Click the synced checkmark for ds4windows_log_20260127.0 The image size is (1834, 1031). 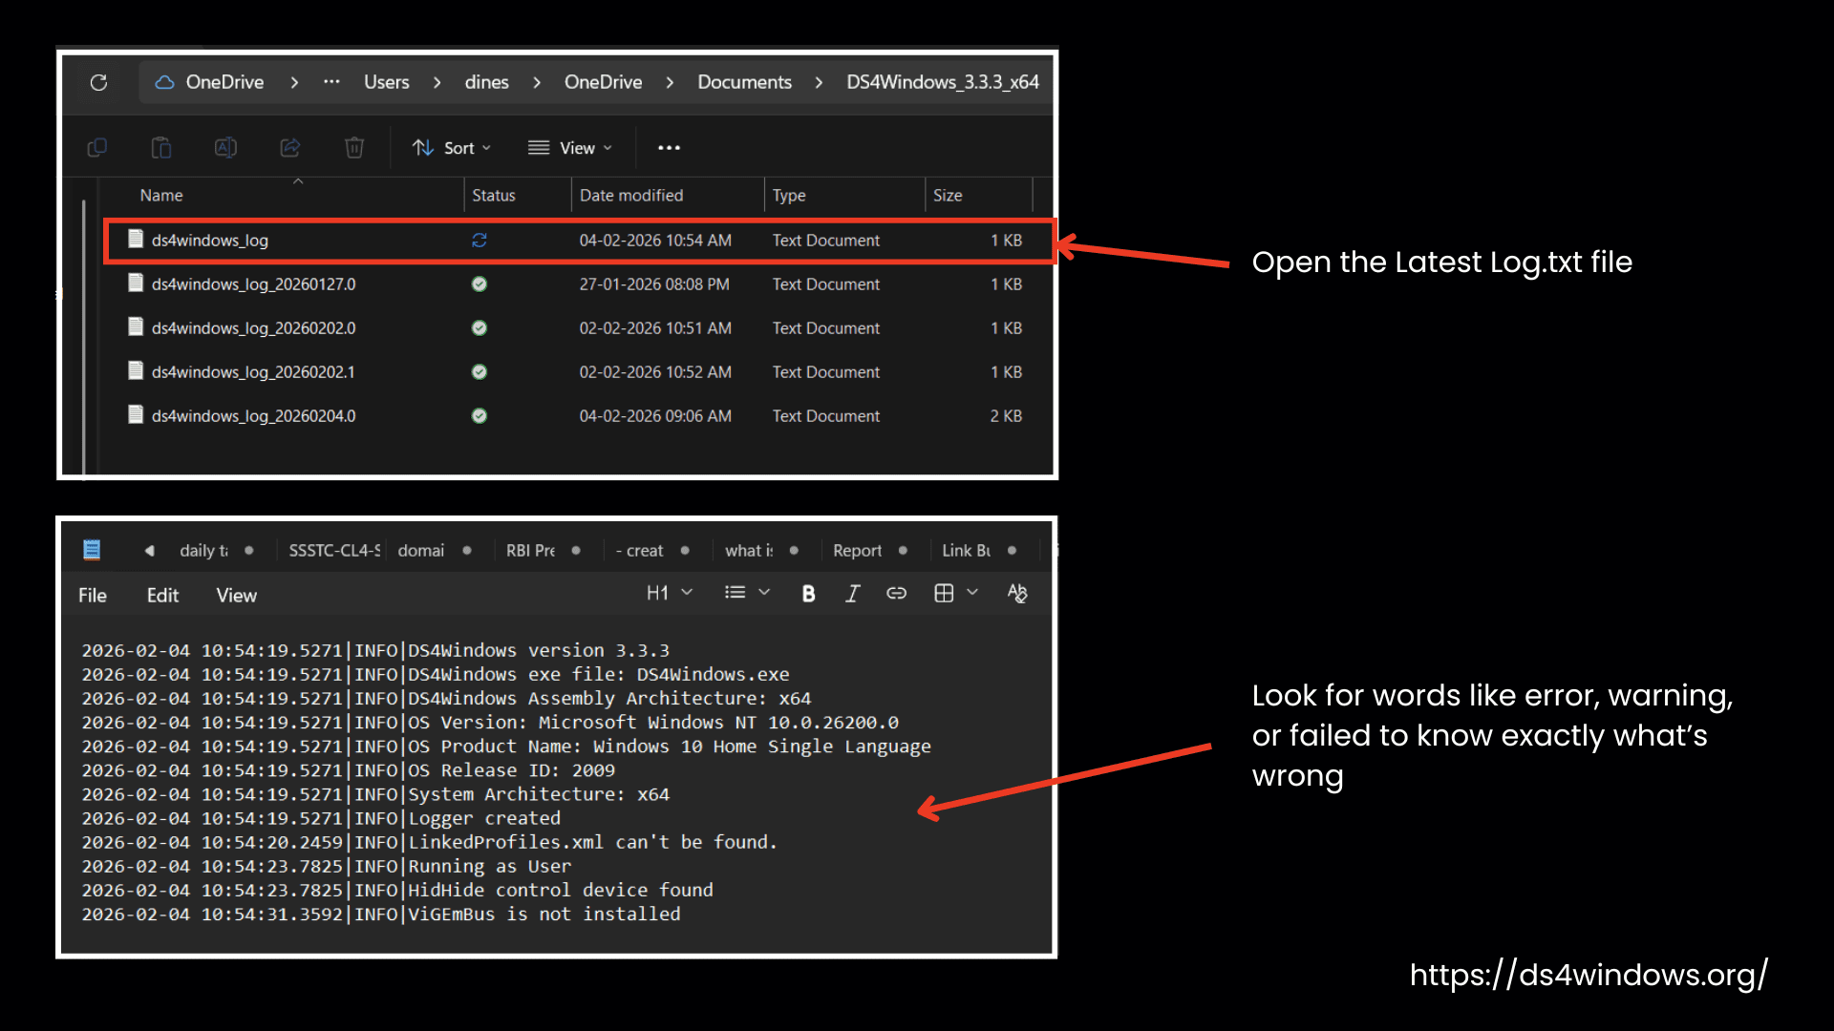click(x=480, y=284)
